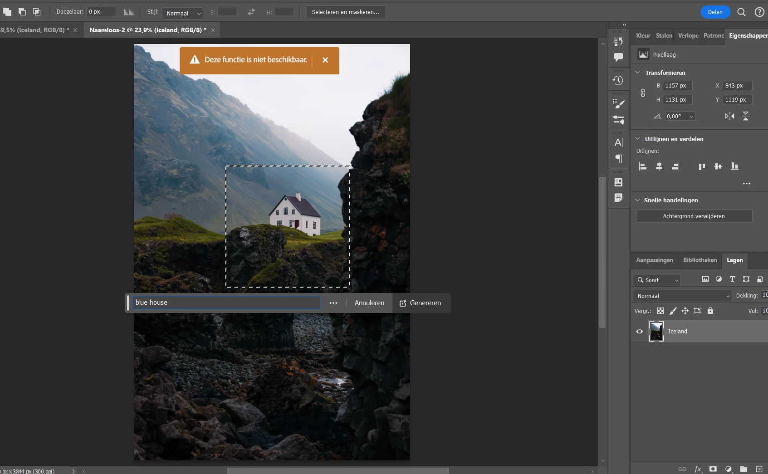Collapse the Snelle handelingen section
The height and width of the screenshot is (474, 768).
pyautogui.click(x=637, y=200)
